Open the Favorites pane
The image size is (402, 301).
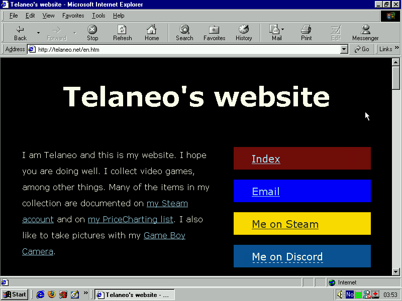[214, 33]
